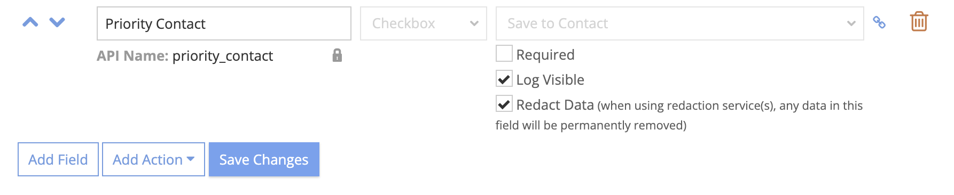
Task: Click the caret triangle on Add Action
Action: coord(191,159)
